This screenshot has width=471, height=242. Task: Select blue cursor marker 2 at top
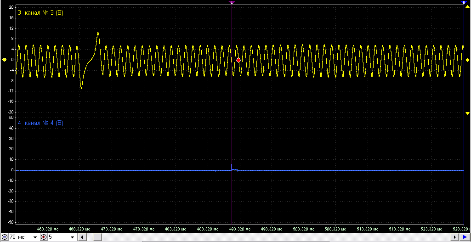[x=464, y=2]
